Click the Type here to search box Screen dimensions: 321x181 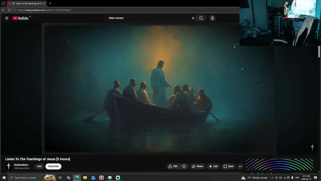33,178
